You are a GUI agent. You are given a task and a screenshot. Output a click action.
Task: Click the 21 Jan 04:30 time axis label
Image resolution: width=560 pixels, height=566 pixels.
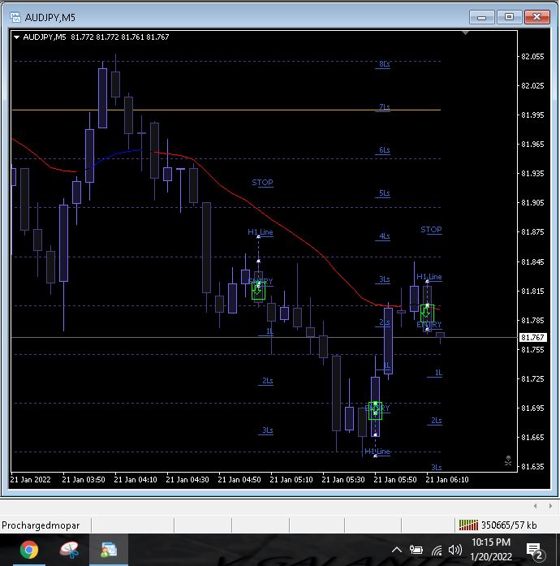point(187,480)
